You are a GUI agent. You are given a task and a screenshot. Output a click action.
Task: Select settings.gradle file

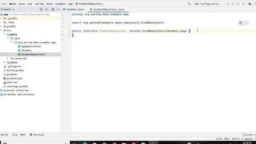tap(18, 86)
